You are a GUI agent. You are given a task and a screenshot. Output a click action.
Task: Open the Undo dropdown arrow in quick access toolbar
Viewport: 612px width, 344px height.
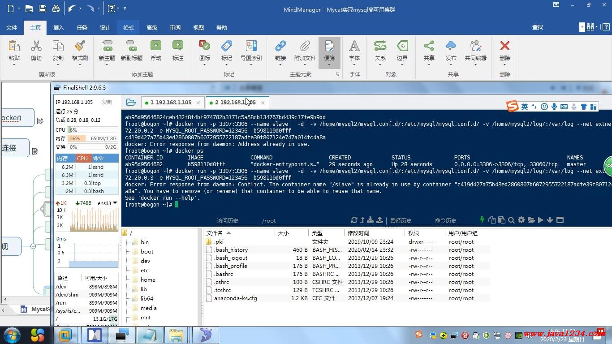(x=81, y=9)
